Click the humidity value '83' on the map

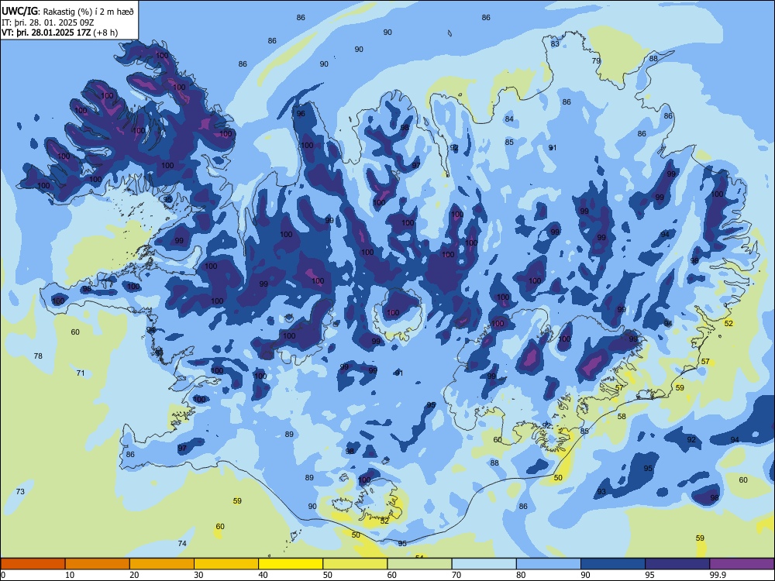[555, 44]
